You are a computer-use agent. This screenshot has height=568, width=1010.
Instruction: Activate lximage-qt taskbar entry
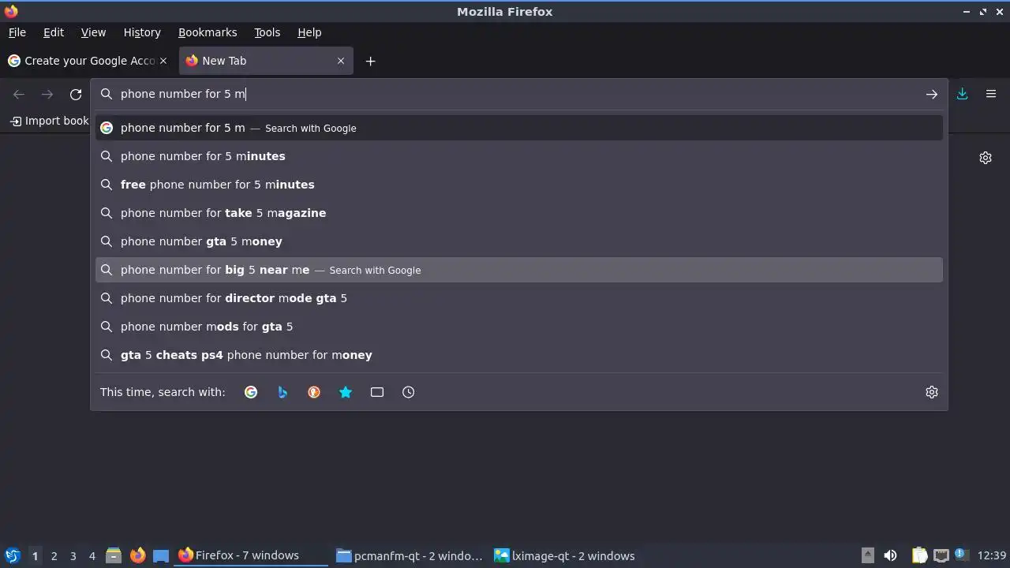tap(567, 555)
